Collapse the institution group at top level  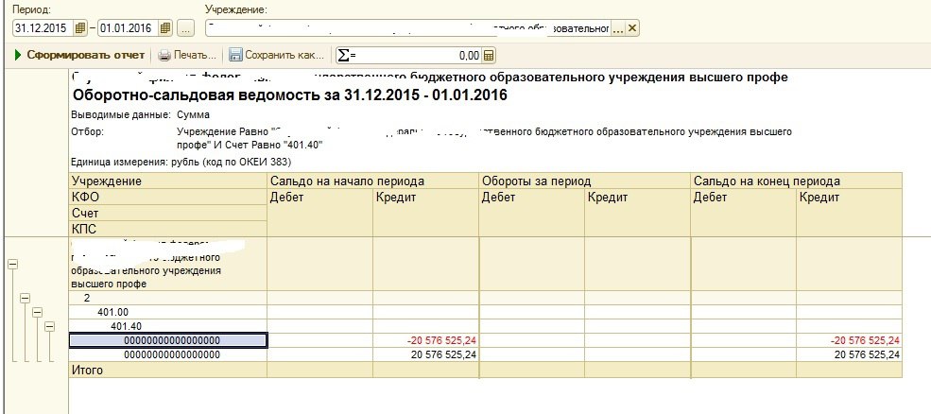pyautogui.click(x=12, y=265)
